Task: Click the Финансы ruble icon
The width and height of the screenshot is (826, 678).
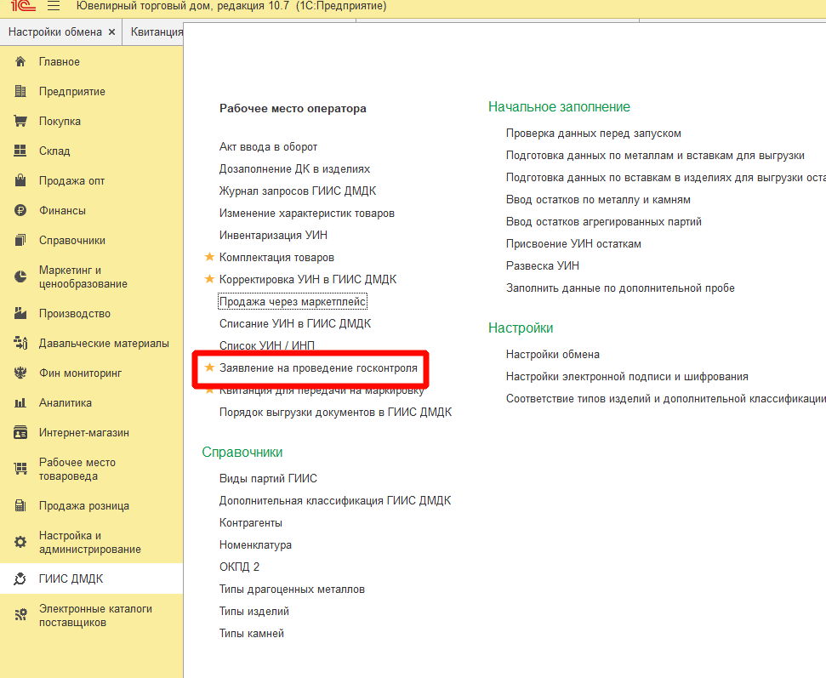Action: click(x=20, y=210)
